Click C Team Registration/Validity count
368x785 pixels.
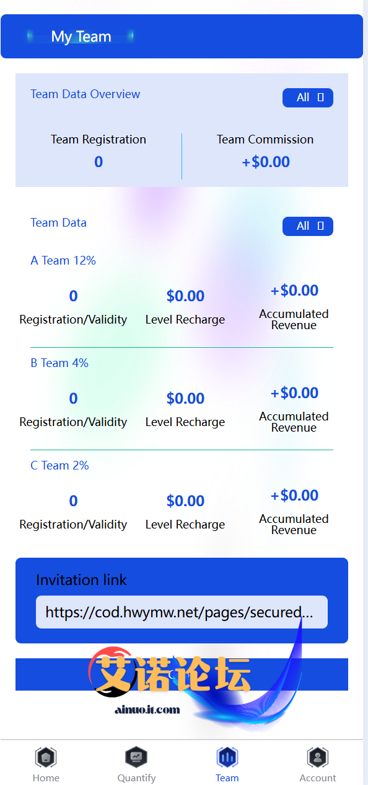tap(73, 501)
